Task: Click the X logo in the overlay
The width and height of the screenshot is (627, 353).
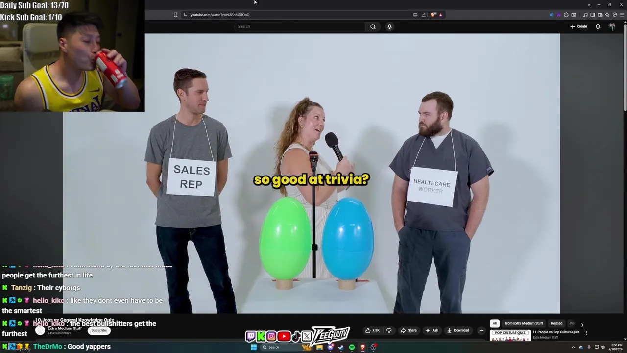Action: coord(307,336)
